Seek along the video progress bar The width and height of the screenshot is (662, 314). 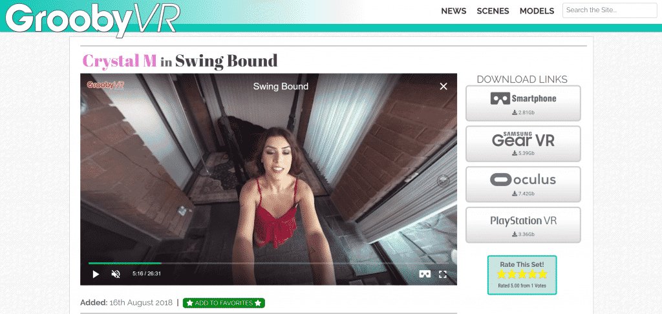268,263
